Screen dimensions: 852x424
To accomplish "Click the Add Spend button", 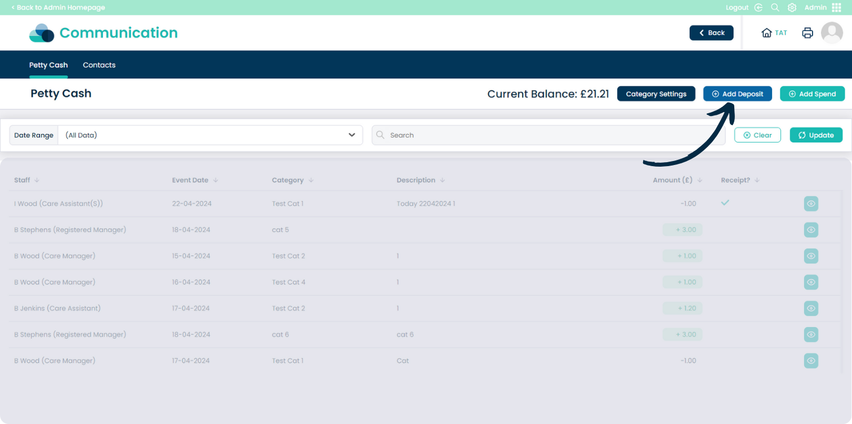I will pyautogui.click(x=812, y=94).
